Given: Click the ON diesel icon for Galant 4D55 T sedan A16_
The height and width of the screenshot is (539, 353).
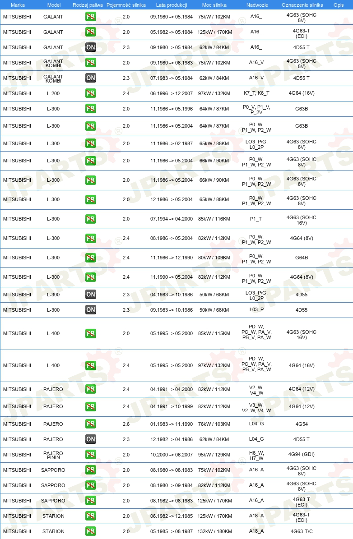Looking at the screenshot, I should click(x=90, y=47).
